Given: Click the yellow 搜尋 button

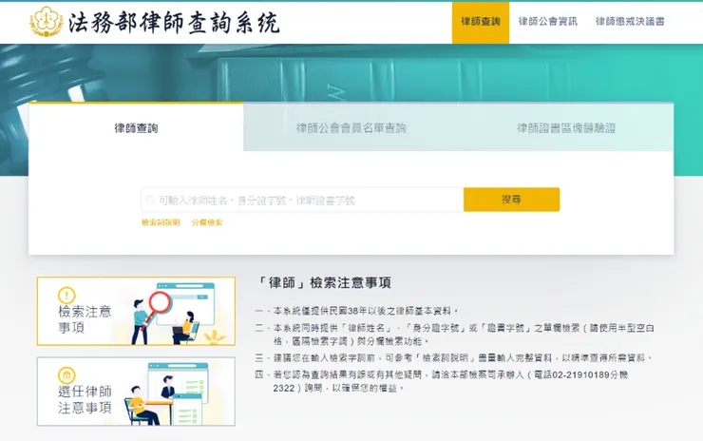Looking at the screenshot, I should (511, 200).
